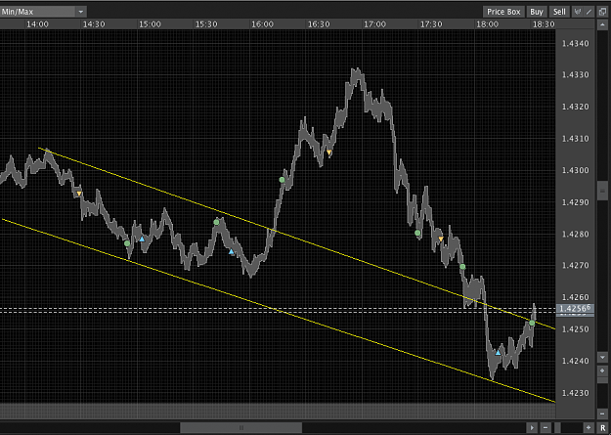Image resolution: width=611 pixels, height=435 pixels.
Task: Click the 1.4300 price axis label
Action: [575, 170]
